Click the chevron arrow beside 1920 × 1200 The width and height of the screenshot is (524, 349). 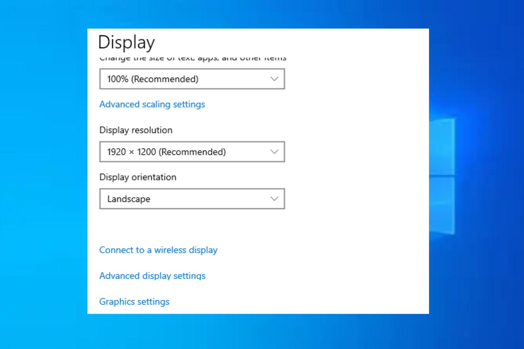tap(274, 152)
